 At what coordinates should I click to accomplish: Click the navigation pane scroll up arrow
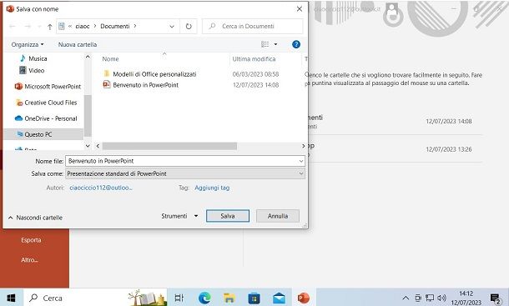[88, 57]
